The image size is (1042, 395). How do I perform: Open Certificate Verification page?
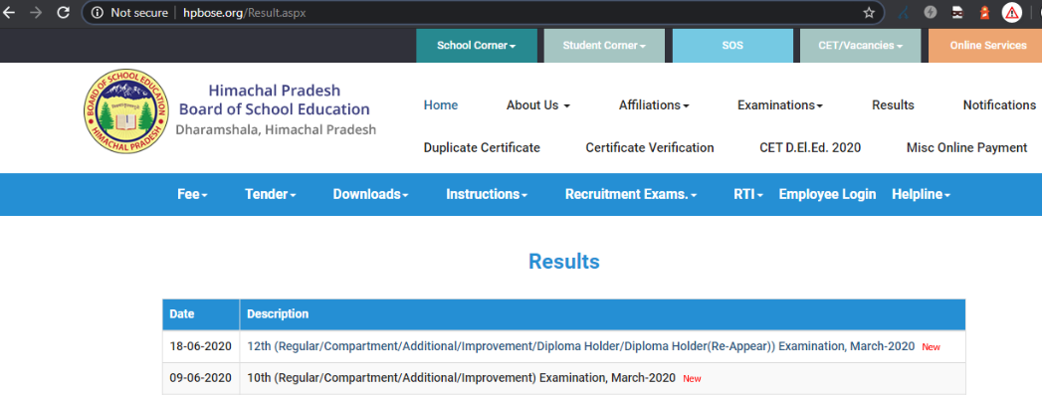tap(650, 148)
